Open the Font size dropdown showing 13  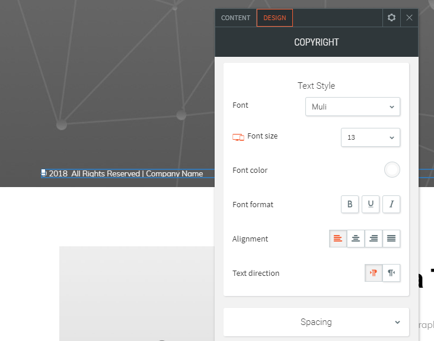[371, 137]
